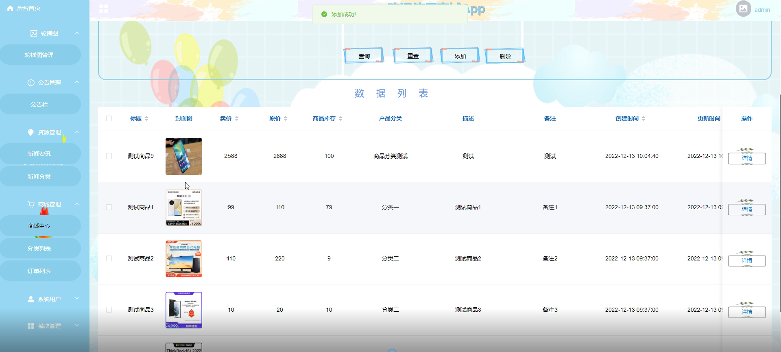Select the 公告管理 info icon

[x=31, y=83]
